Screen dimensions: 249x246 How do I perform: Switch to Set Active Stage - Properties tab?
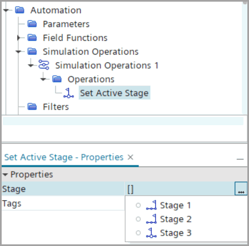click(63, 157)
